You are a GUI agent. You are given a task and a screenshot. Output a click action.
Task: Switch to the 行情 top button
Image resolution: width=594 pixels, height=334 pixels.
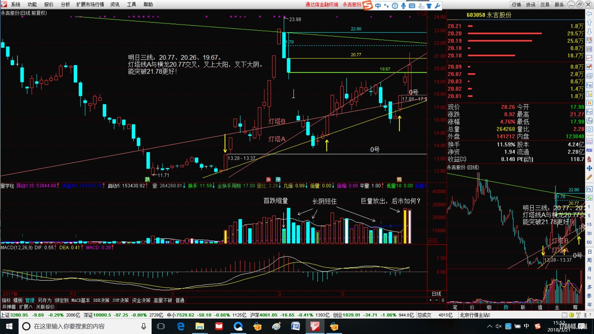tap(516, 5)
